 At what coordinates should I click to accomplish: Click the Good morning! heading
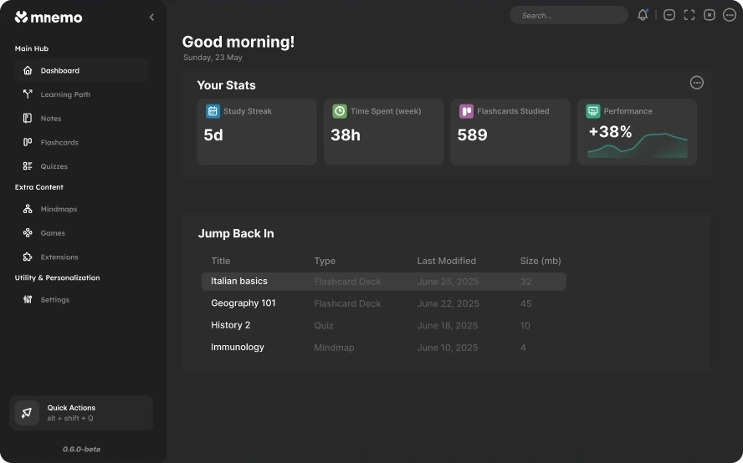click(x=238, y=42)
